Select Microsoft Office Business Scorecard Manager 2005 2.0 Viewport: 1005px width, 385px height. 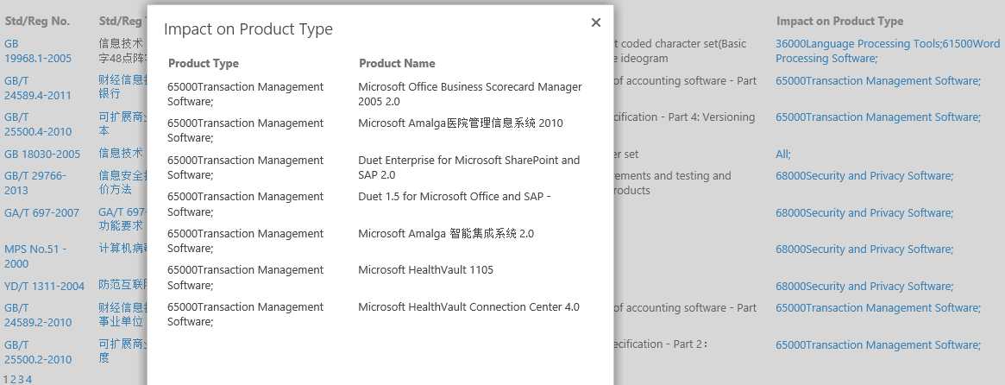pyautogui.click(x=470, y=94)
